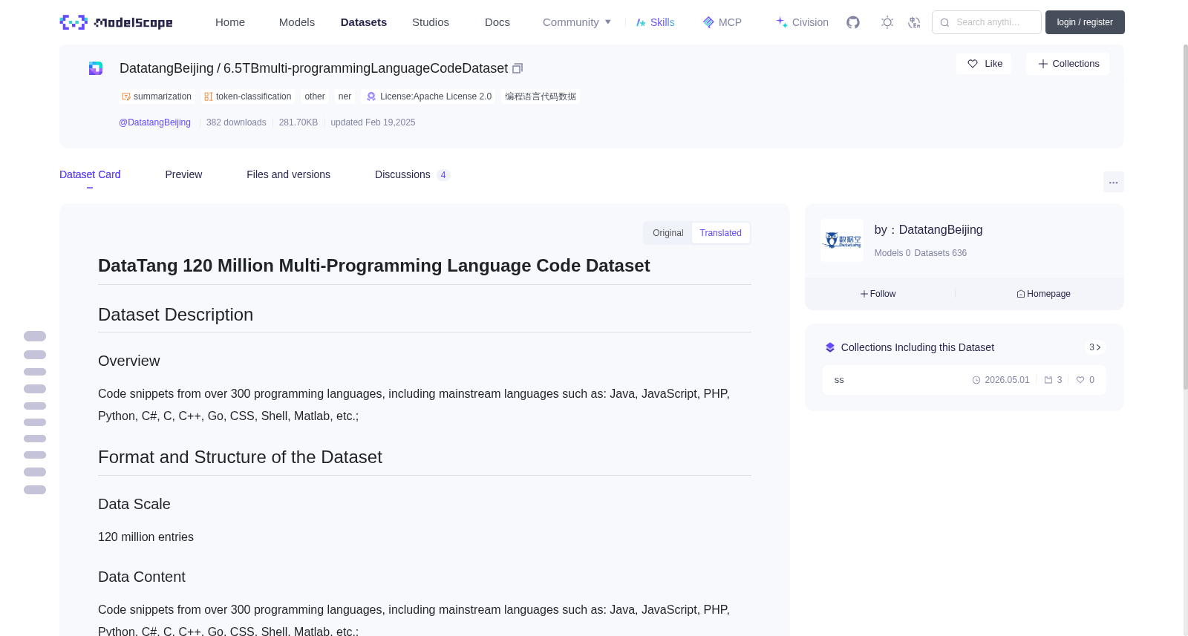Viewport: 1188px width, 636px height.
Task: Open the ss collection card
Action: [964, 380]
